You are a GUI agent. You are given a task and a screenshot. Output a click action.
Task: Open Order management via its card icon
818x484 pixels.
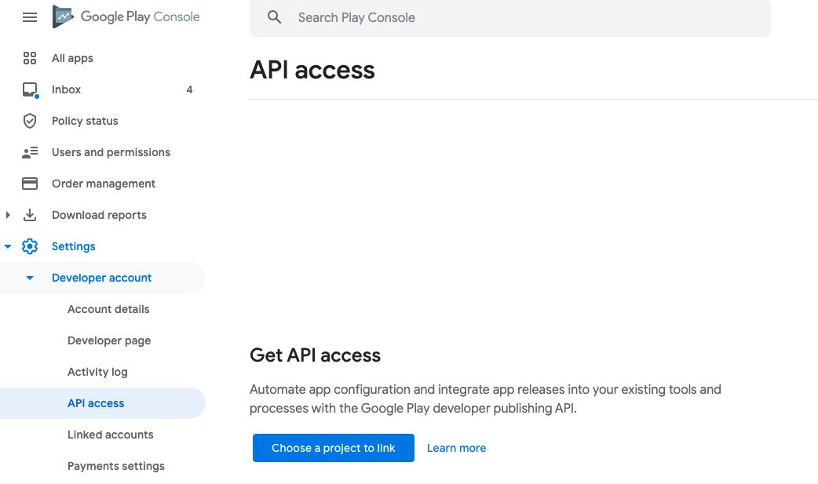click(30, 184)
